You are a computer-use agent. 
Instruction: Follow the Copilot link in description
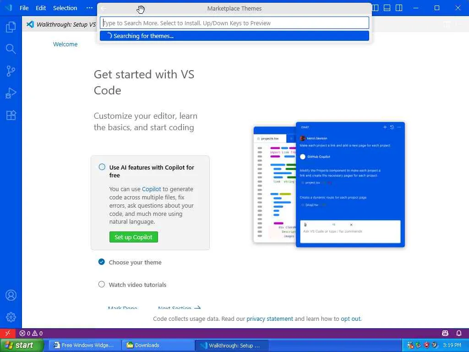[151, 189]
